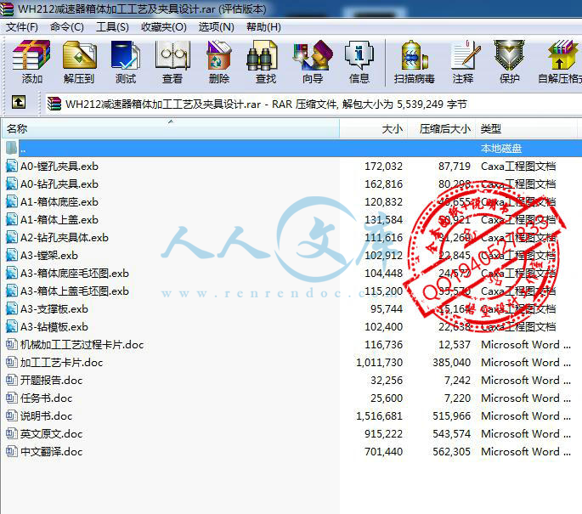Click 本地磁盘 type in parent row
582x514 pixels.
(501, 148)
